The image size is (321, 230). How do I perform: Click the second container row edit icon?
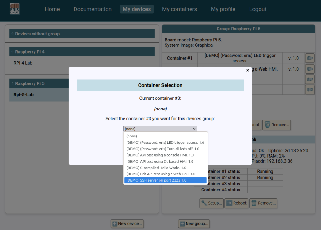pos(310,69)
